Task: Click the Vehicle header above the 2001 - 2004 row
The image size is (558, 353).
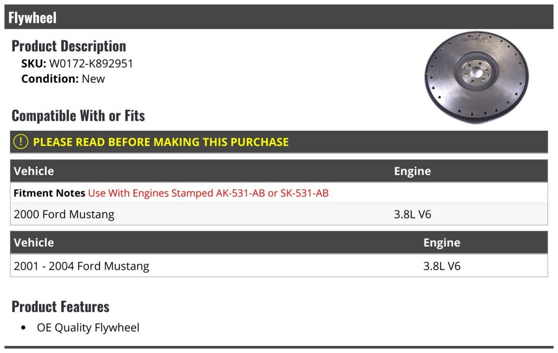Action: pos(34,243)
